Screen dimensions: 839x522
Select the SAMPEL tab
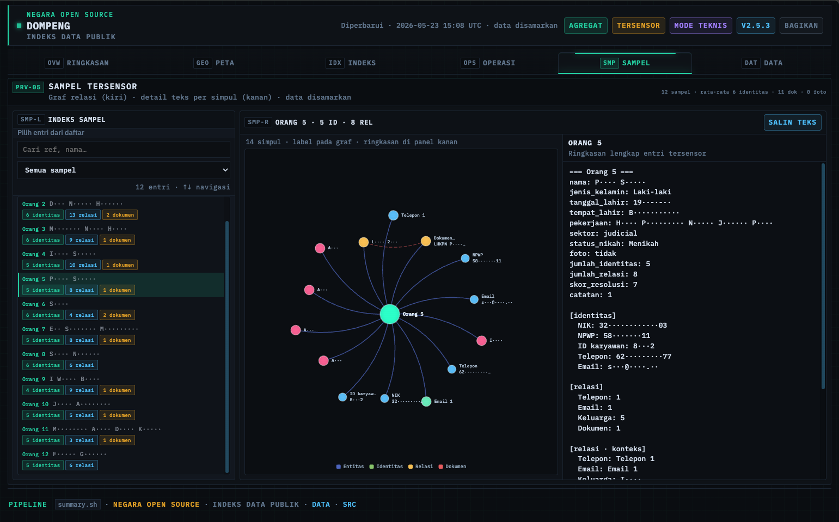pyautogui.click(x=625, y=63)
